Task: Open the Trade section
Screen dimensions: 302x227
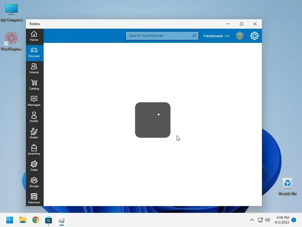Action: coord(34,166)
